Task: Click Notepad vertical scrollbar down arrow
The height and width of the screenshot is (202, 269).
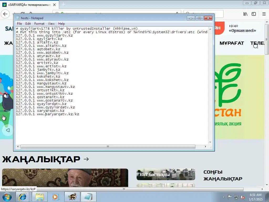Action: 210,142
